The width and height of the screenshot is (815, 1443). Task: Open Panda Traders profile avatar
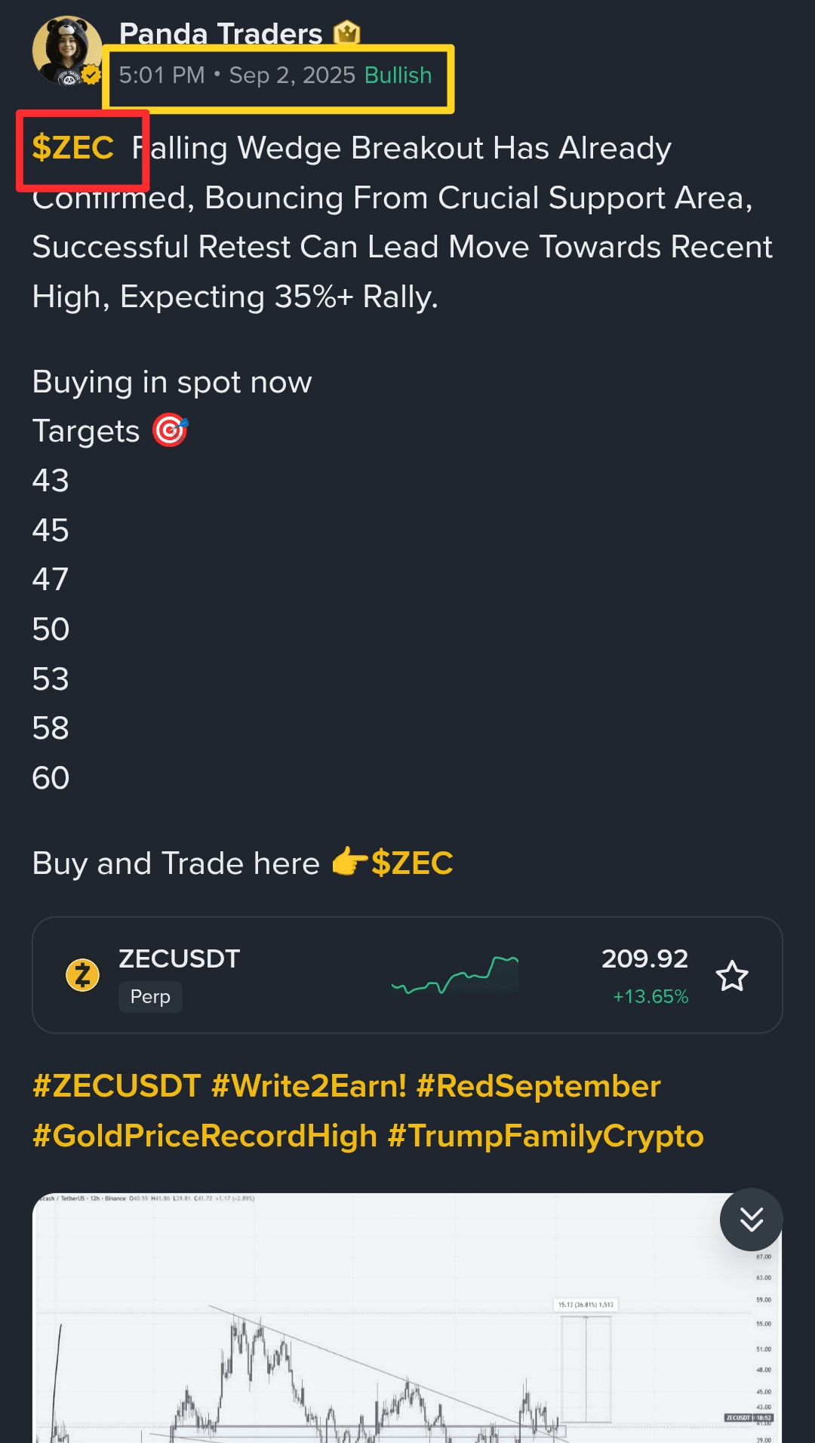[x=67, y=51]
